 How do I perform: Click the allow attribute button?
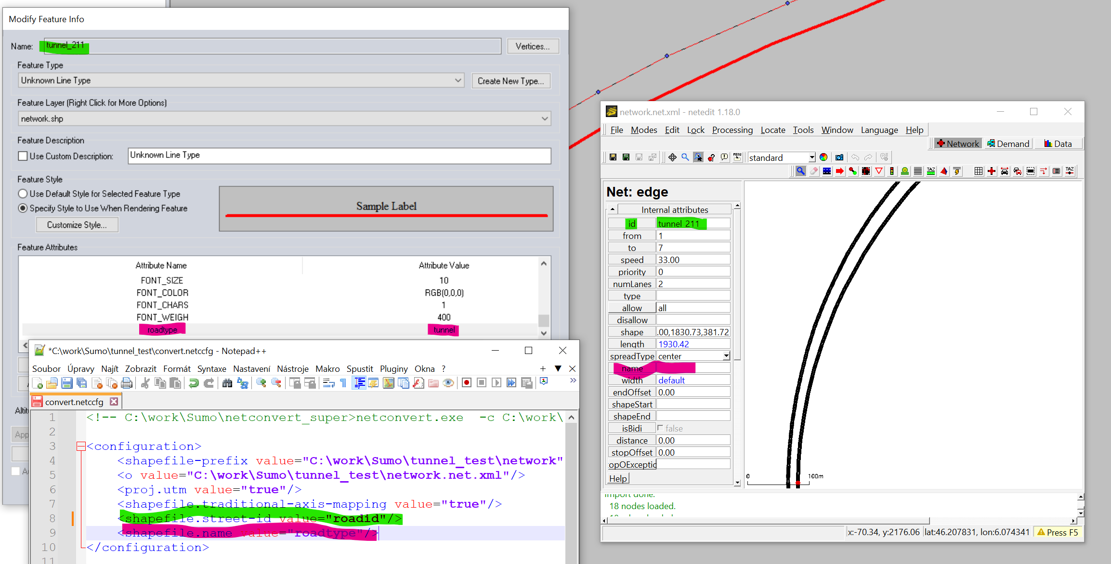click(x=632, y=308)
